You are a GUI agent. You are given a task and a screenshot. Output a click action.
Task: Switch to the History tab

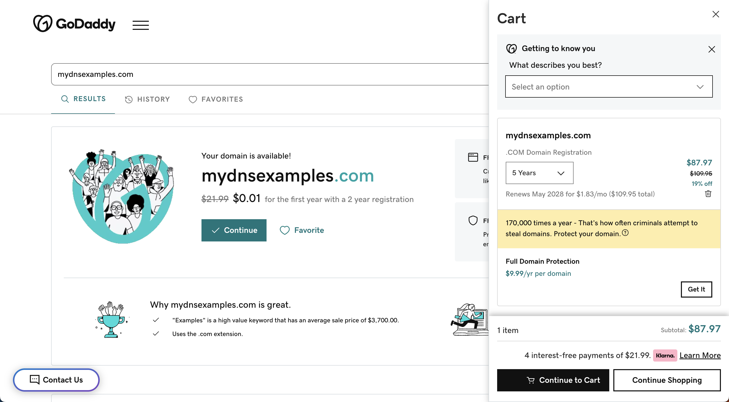tap(147, 99)
